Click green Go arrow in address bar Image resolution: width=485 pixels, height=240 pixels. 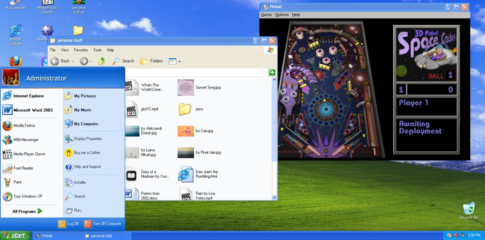click(x=272, y=72)
